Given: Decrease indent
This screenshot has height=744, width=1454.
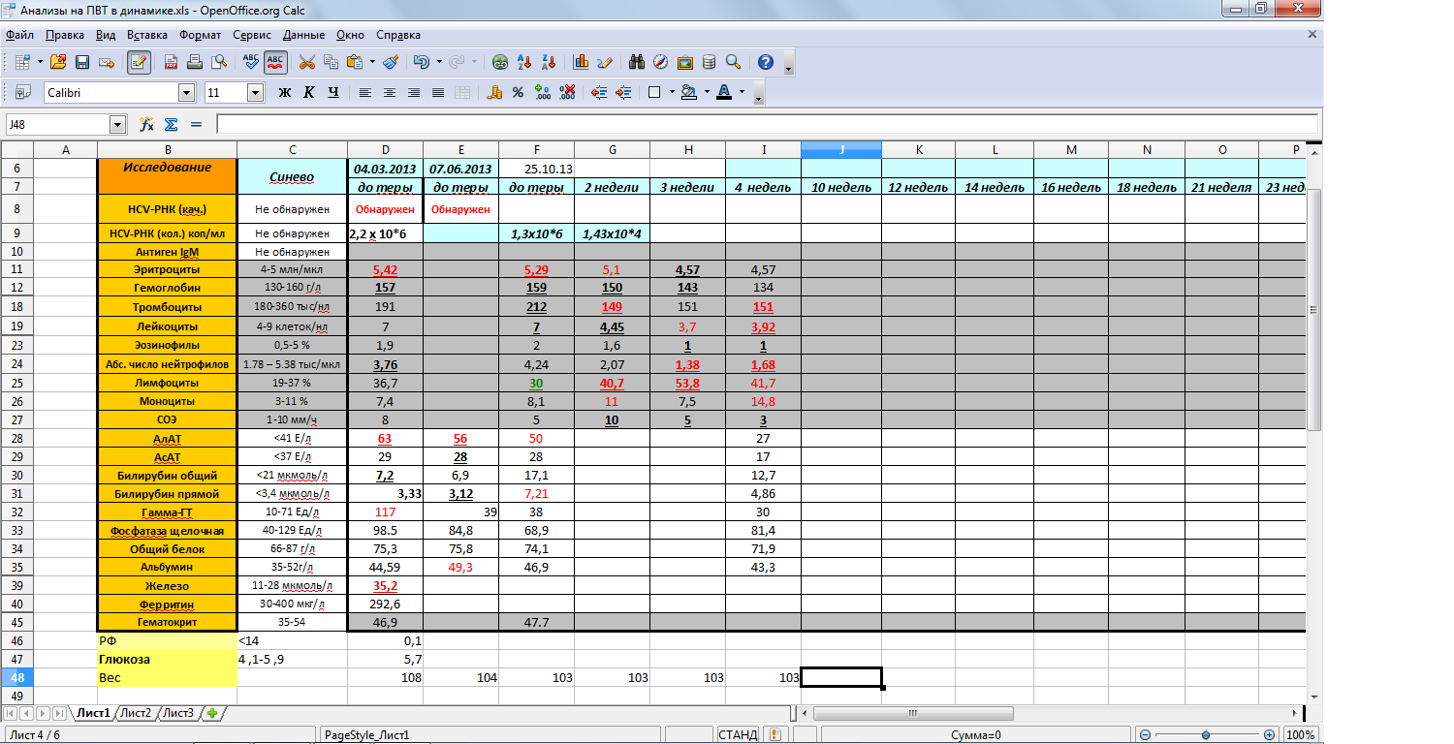Looking at the screenshot, I should 599,93.
